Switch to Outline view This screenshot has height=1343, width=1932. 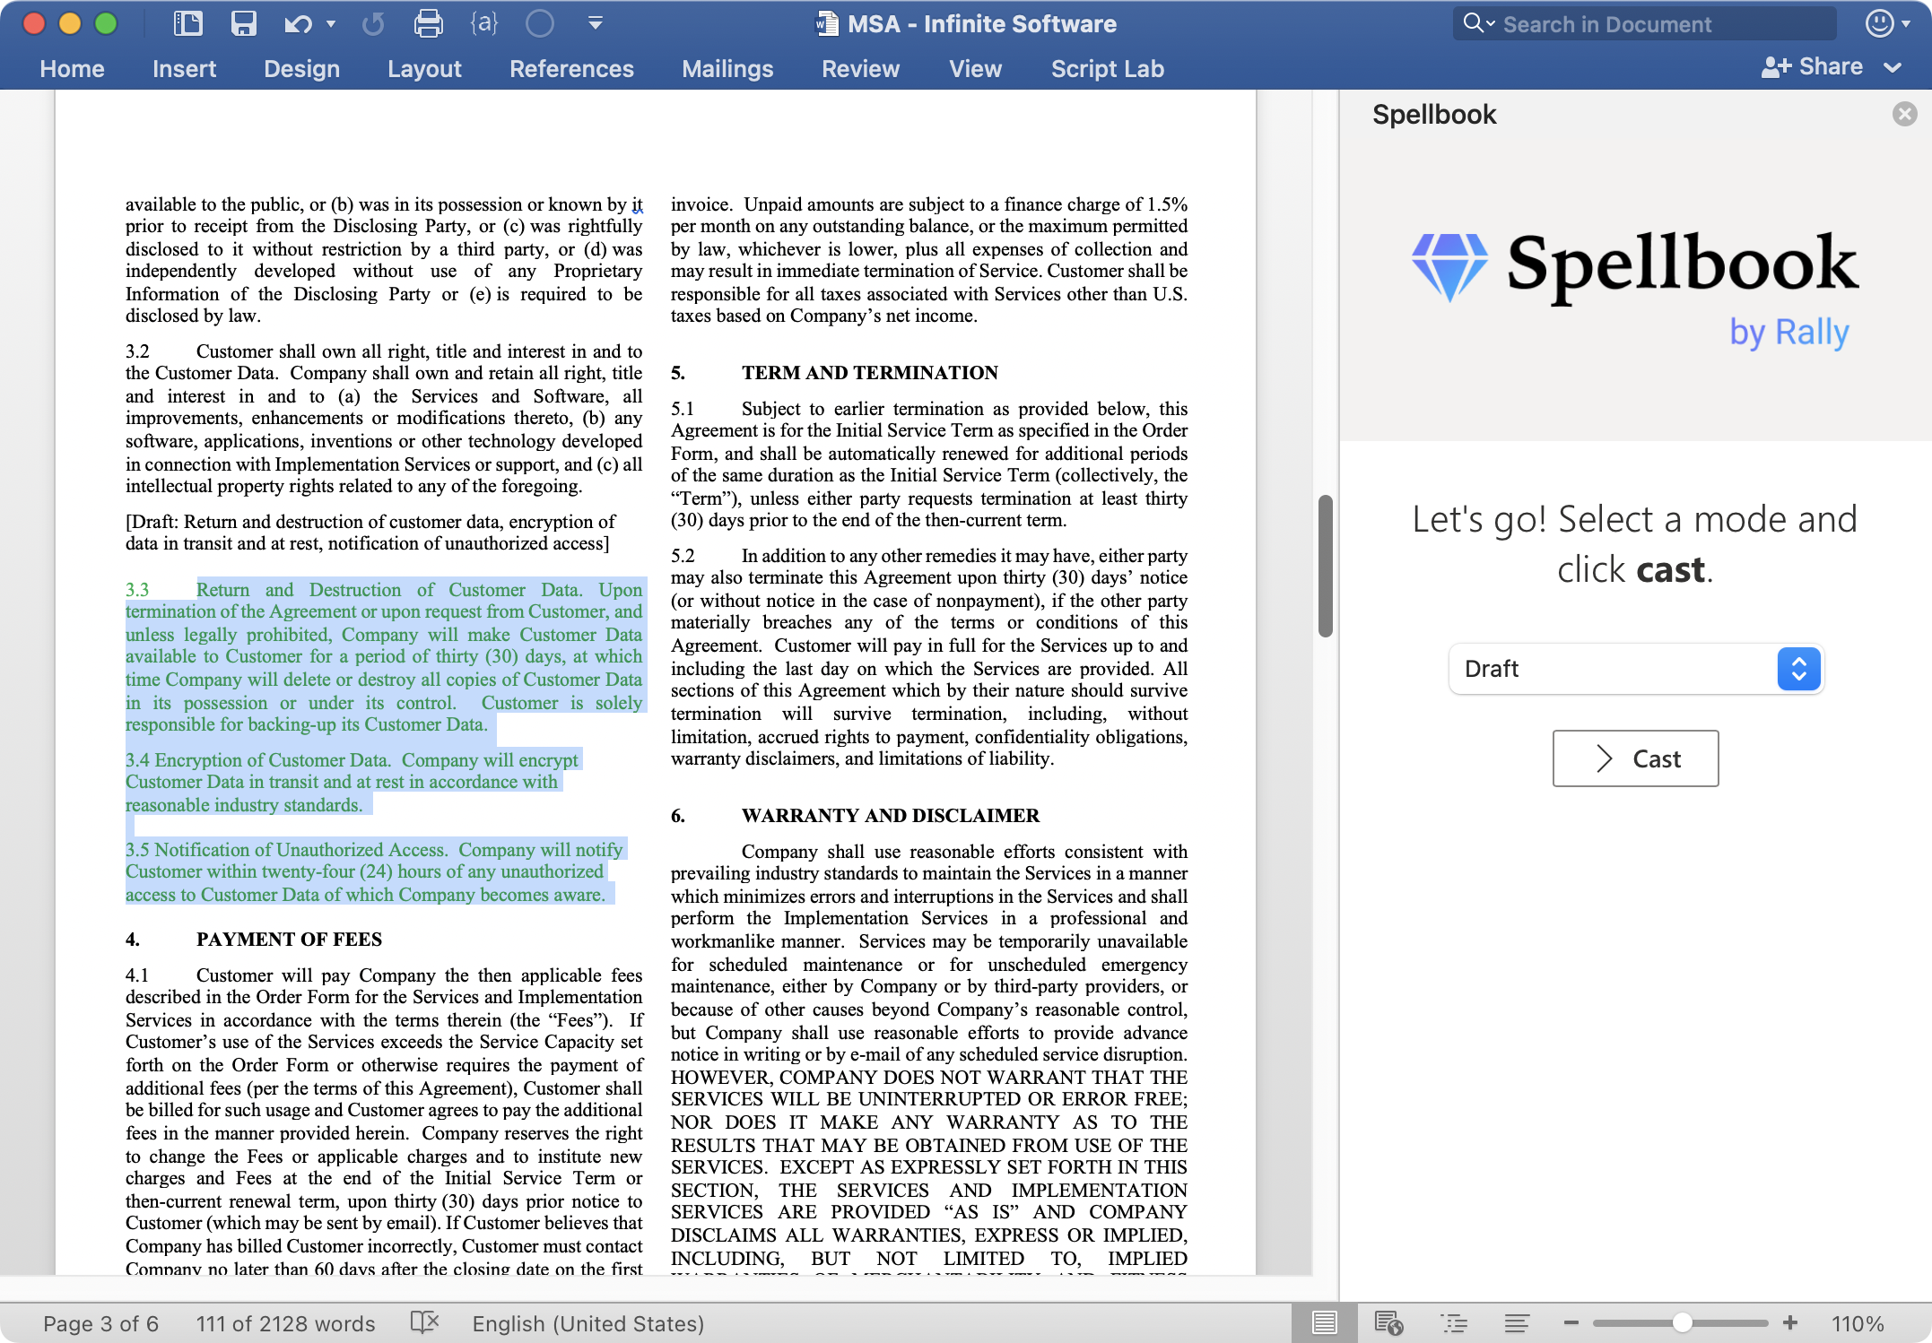point(1453,1322)
